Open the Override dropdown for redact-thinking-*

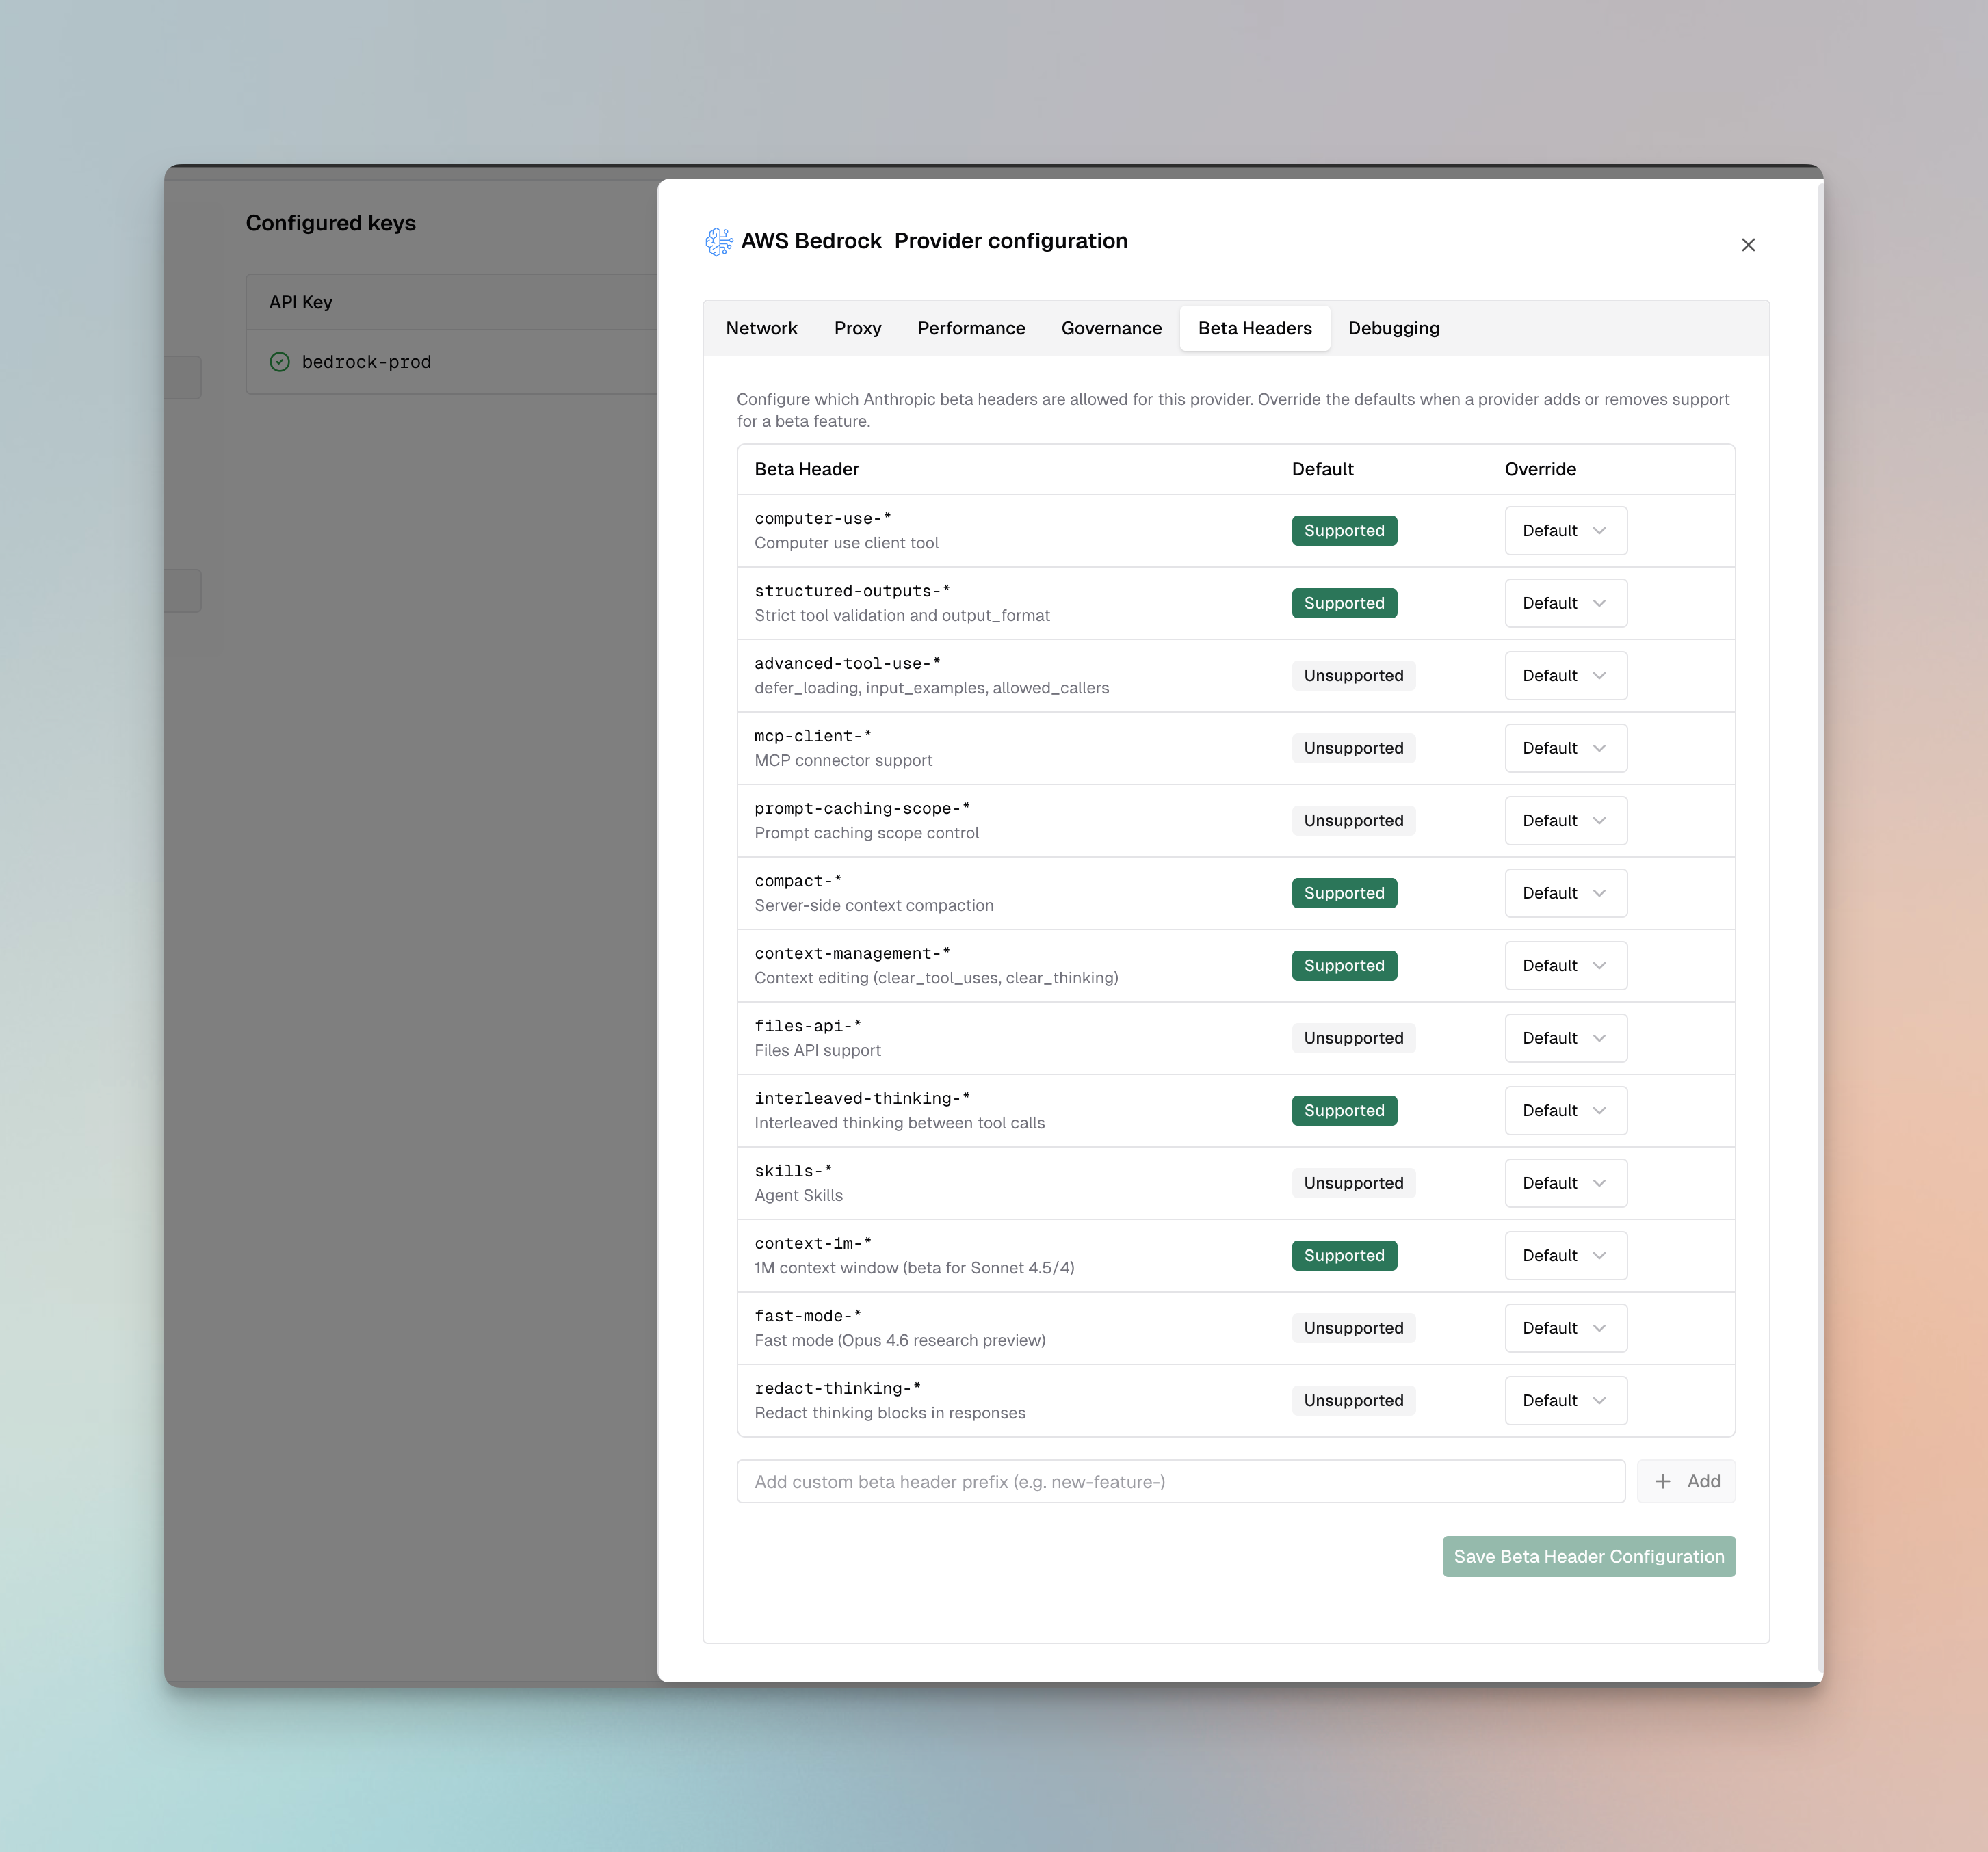[x=1565, y=1399]
